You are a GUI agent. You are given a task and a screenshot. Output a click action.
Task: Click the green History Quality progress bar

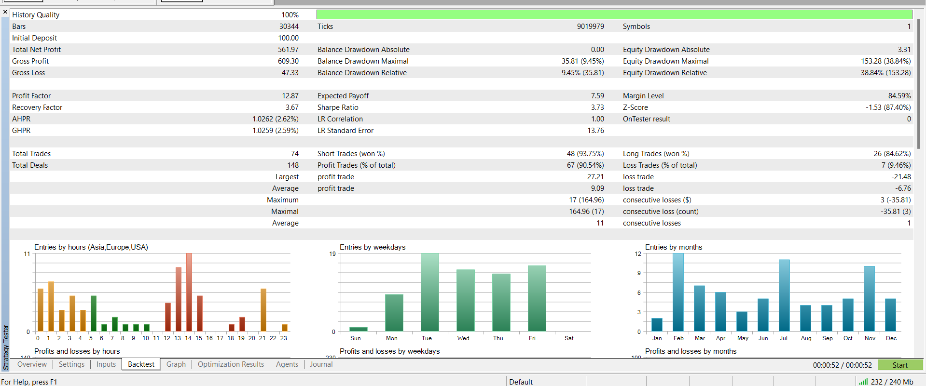pyautogui.click(x=614, y=15)
